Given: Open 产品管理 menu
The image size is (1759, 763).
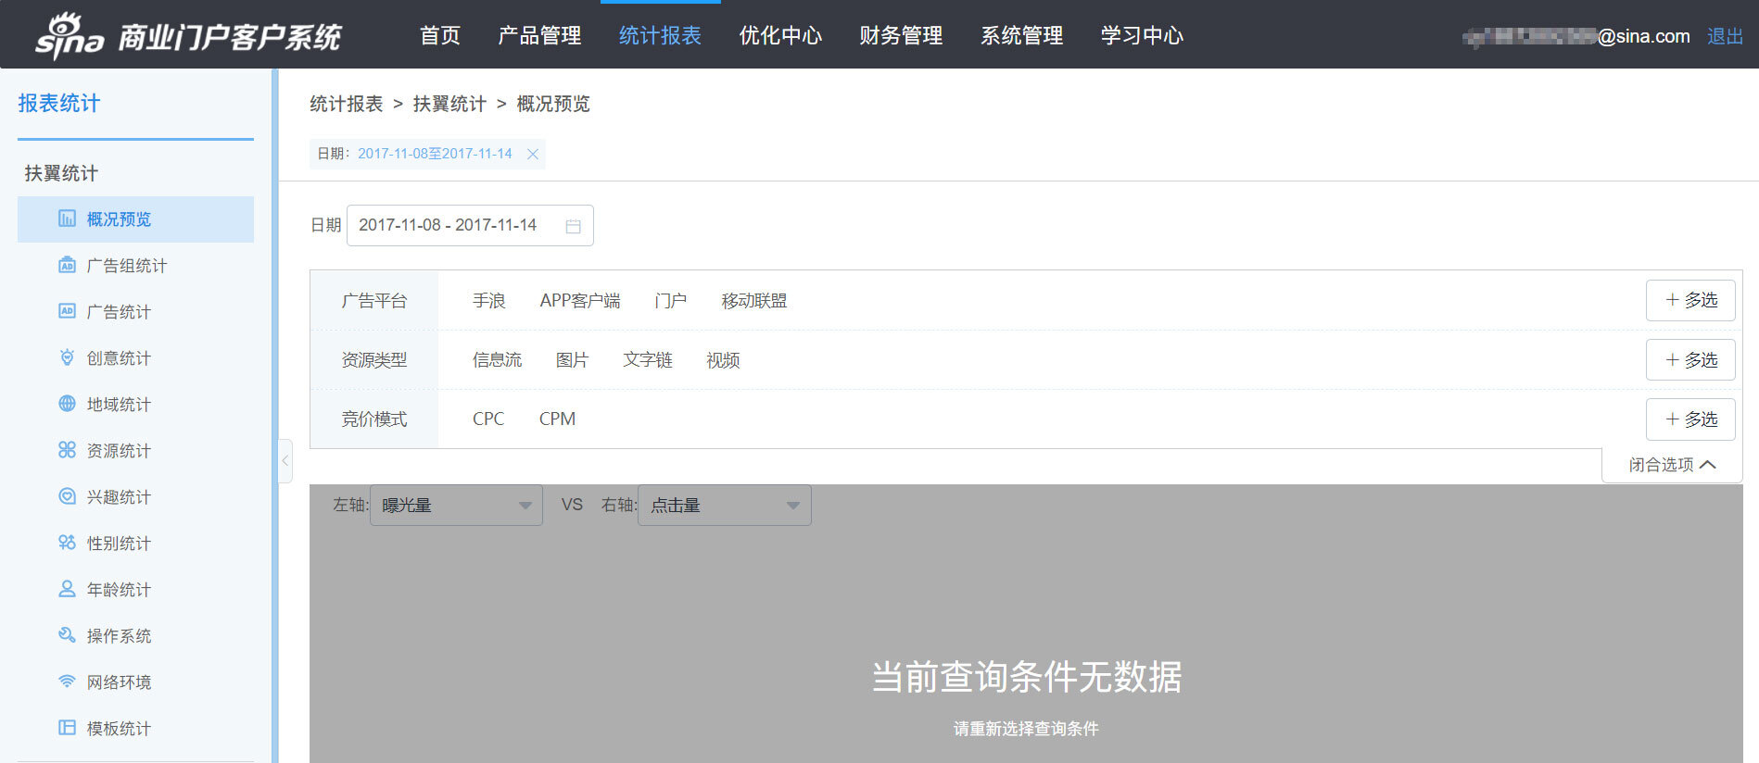Looking at the screenshot, I should [x=539, y=35].
